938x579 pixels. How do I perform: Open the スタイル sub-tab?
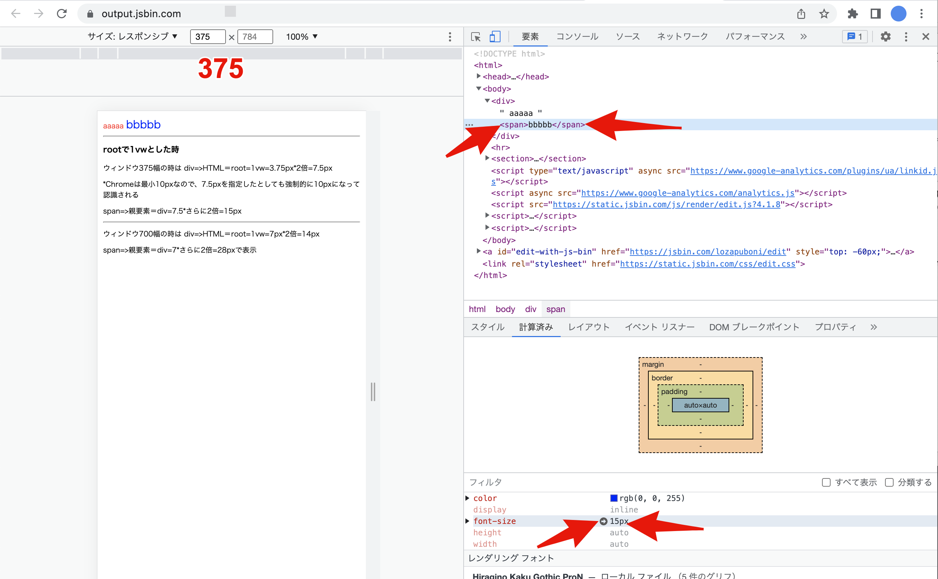[488, 327]
